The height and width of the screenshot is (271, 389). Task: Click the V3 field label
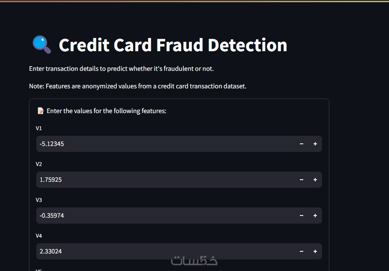point(39,200)
